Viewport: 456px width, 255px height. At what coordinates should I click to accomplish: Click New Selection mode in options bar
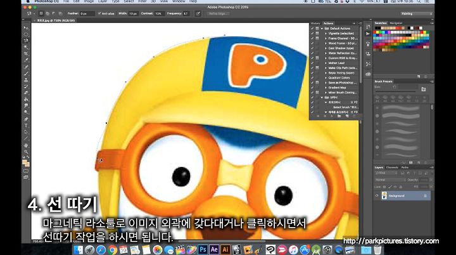pyautogui.click(x=41, y=13)
